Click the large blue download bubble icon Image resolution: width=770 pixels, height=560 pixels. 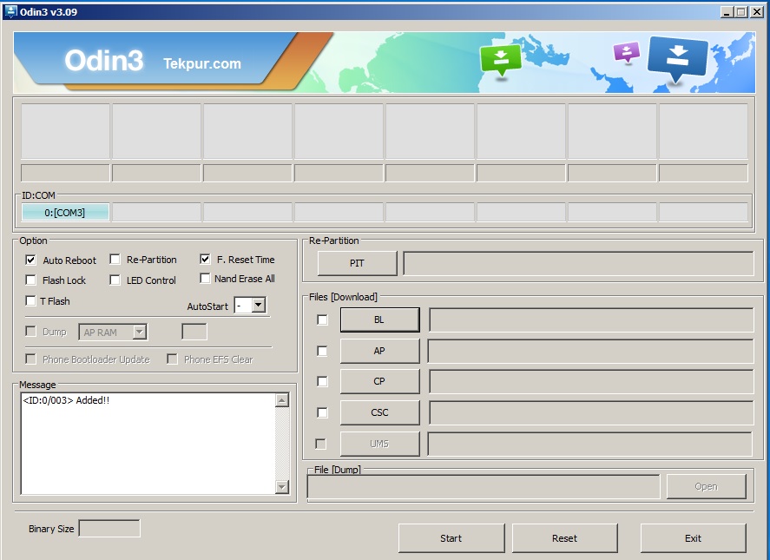[678, 60]
